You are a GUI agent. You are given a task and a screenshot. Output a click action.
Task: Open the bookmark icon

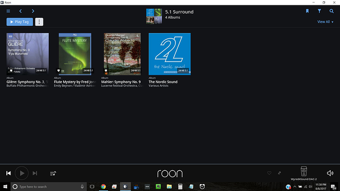(307, 11)
